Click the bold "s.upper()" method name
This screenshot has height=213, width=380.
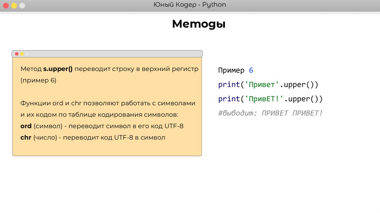tap(58, 69)
